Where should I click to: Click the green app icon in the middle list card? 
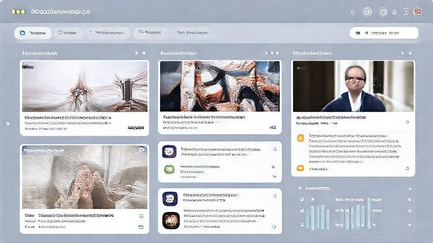(169, 170)
